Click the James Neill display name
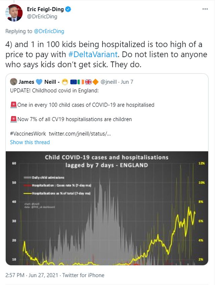Screen dimensions: 215x285 (x=27, y=82)
